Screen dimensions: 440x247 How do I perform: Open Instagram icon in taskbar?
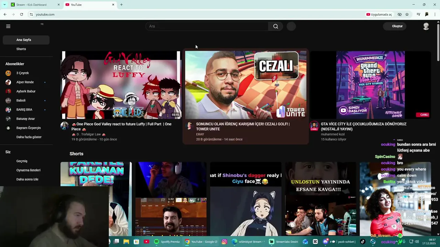(x=224, y=242)
